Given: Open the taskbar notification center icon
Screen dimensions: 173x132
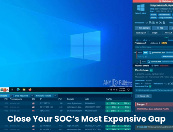Looking at the screenshot, I should click(128, 90).
